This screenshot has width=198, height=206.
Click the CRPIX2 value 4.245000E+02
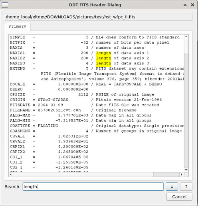[x=73, y=152]
